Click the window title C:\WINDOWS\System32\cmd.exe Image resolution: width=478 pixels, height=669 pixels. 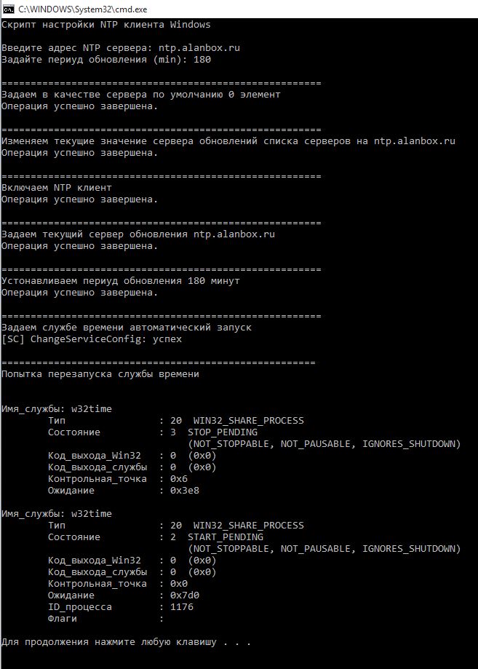coord(82,9)
